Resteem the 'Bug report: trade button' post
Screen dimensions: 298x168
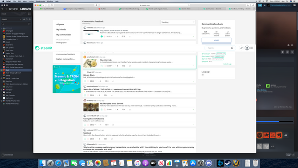click(129, 36)
